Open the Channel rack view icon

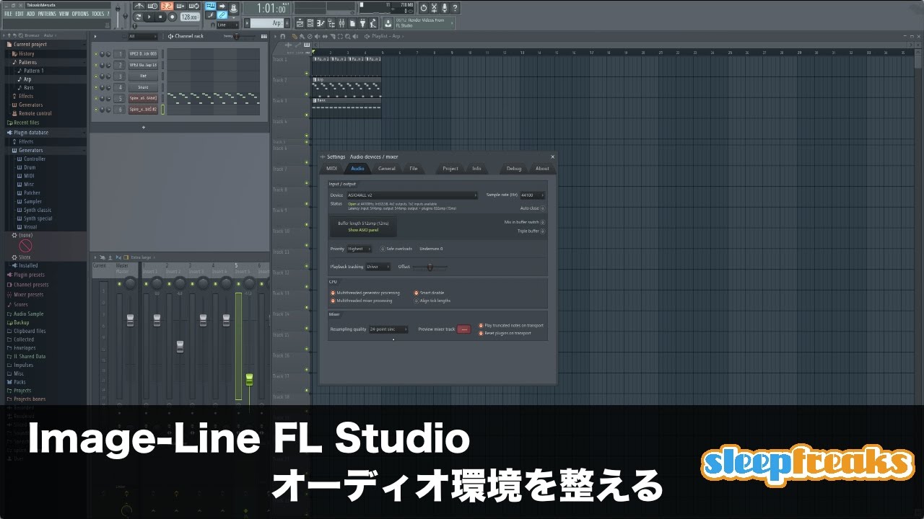310,24
